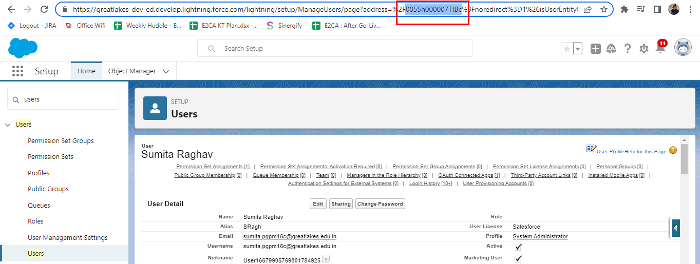Click the Salesforce favorites star
Viewport: 700px width, 264px height.
(566, 48)
